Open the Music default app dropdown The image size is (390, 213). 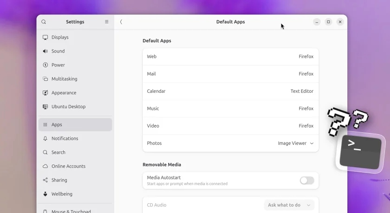pyautogui.click(x=231, y=109)
